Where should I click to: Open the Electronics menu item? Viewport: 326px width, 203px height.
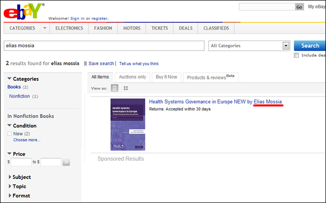pyautogui.click(x=69, y=28)
